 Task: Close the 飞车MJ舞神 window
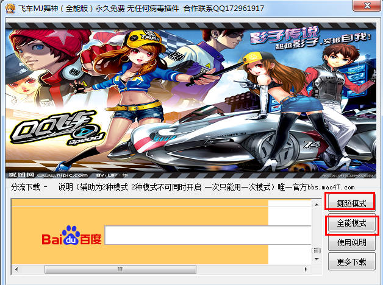367,5
